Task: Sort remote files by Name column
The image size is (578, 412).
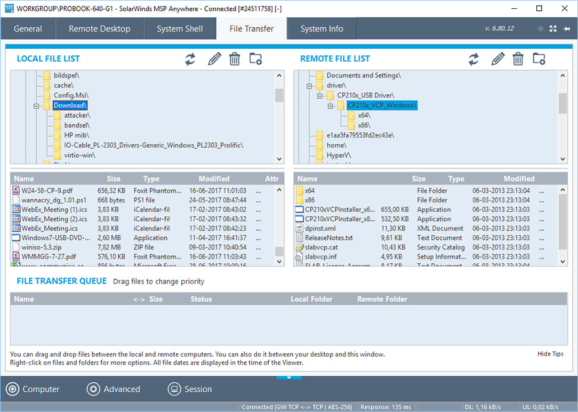Action: pos(307,179)
